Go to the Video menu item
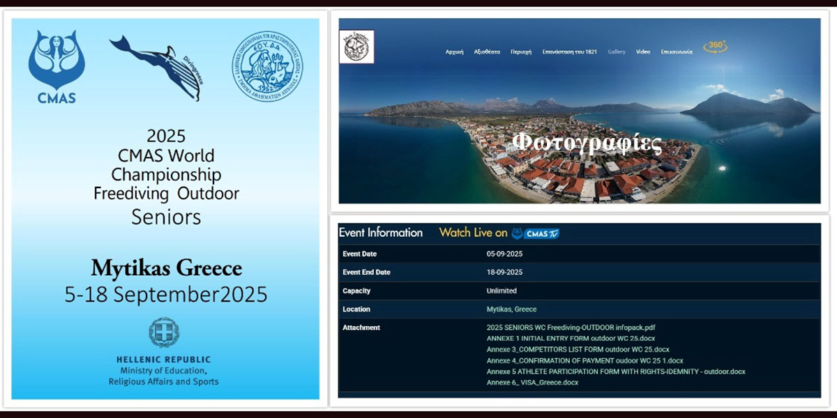Image resolution: width=837 pixels, height=418 pixels. click(x=643, y=52)
